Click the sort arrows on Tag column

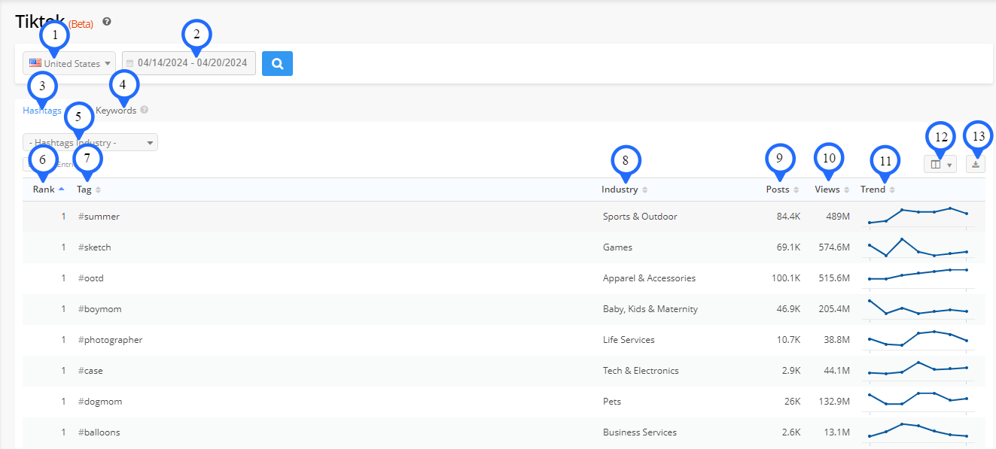tap(98, 190)
